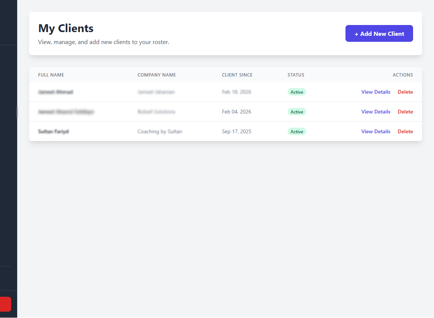Image resolution: width=434 pixels, height=318 pixels.
Task: Toggle the Active status badge on Sultan Fariyd
Action: pos(297,131)
